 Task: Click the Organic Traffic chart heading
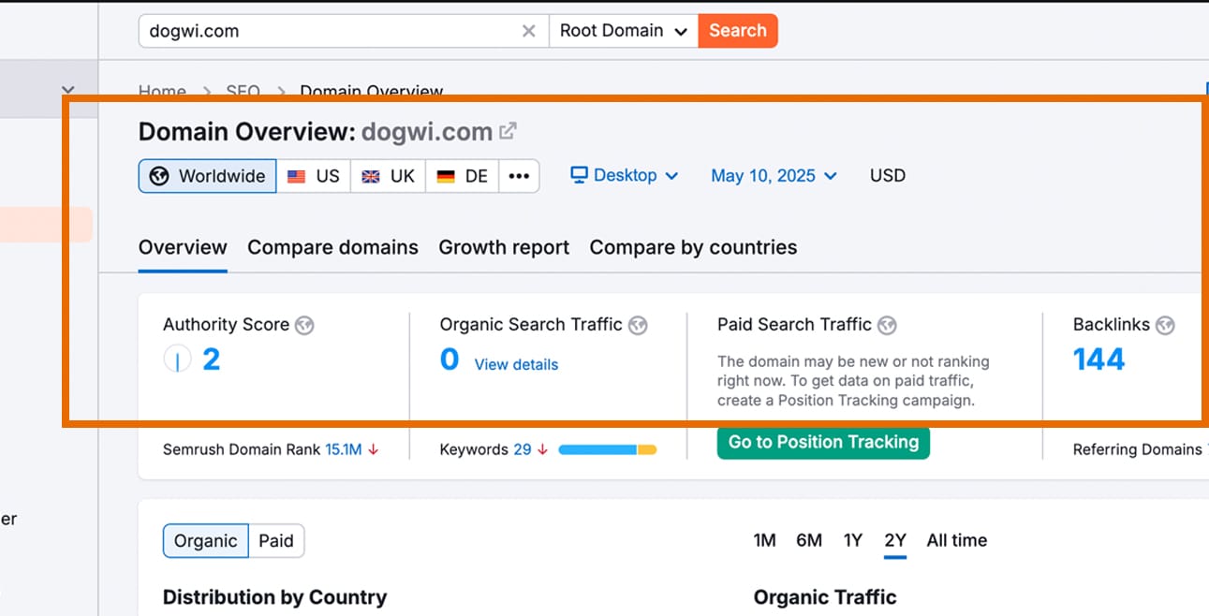[825, 597]
